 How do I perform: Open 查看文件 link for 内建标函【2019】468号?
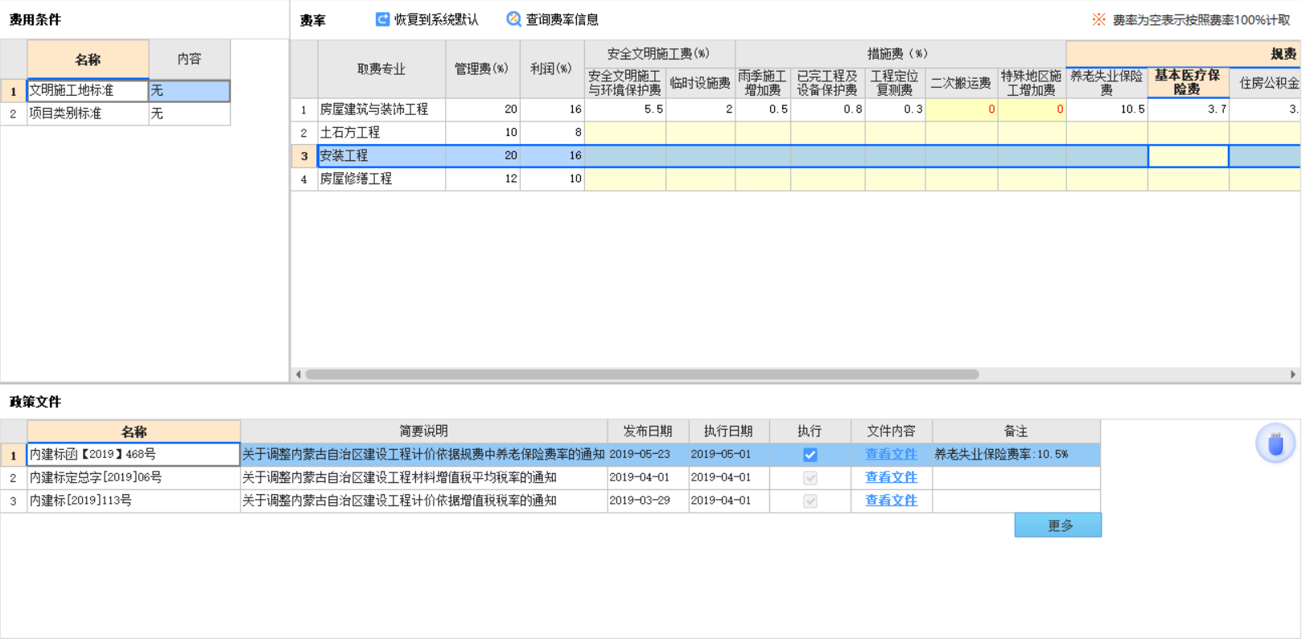(x=891, y=455)
